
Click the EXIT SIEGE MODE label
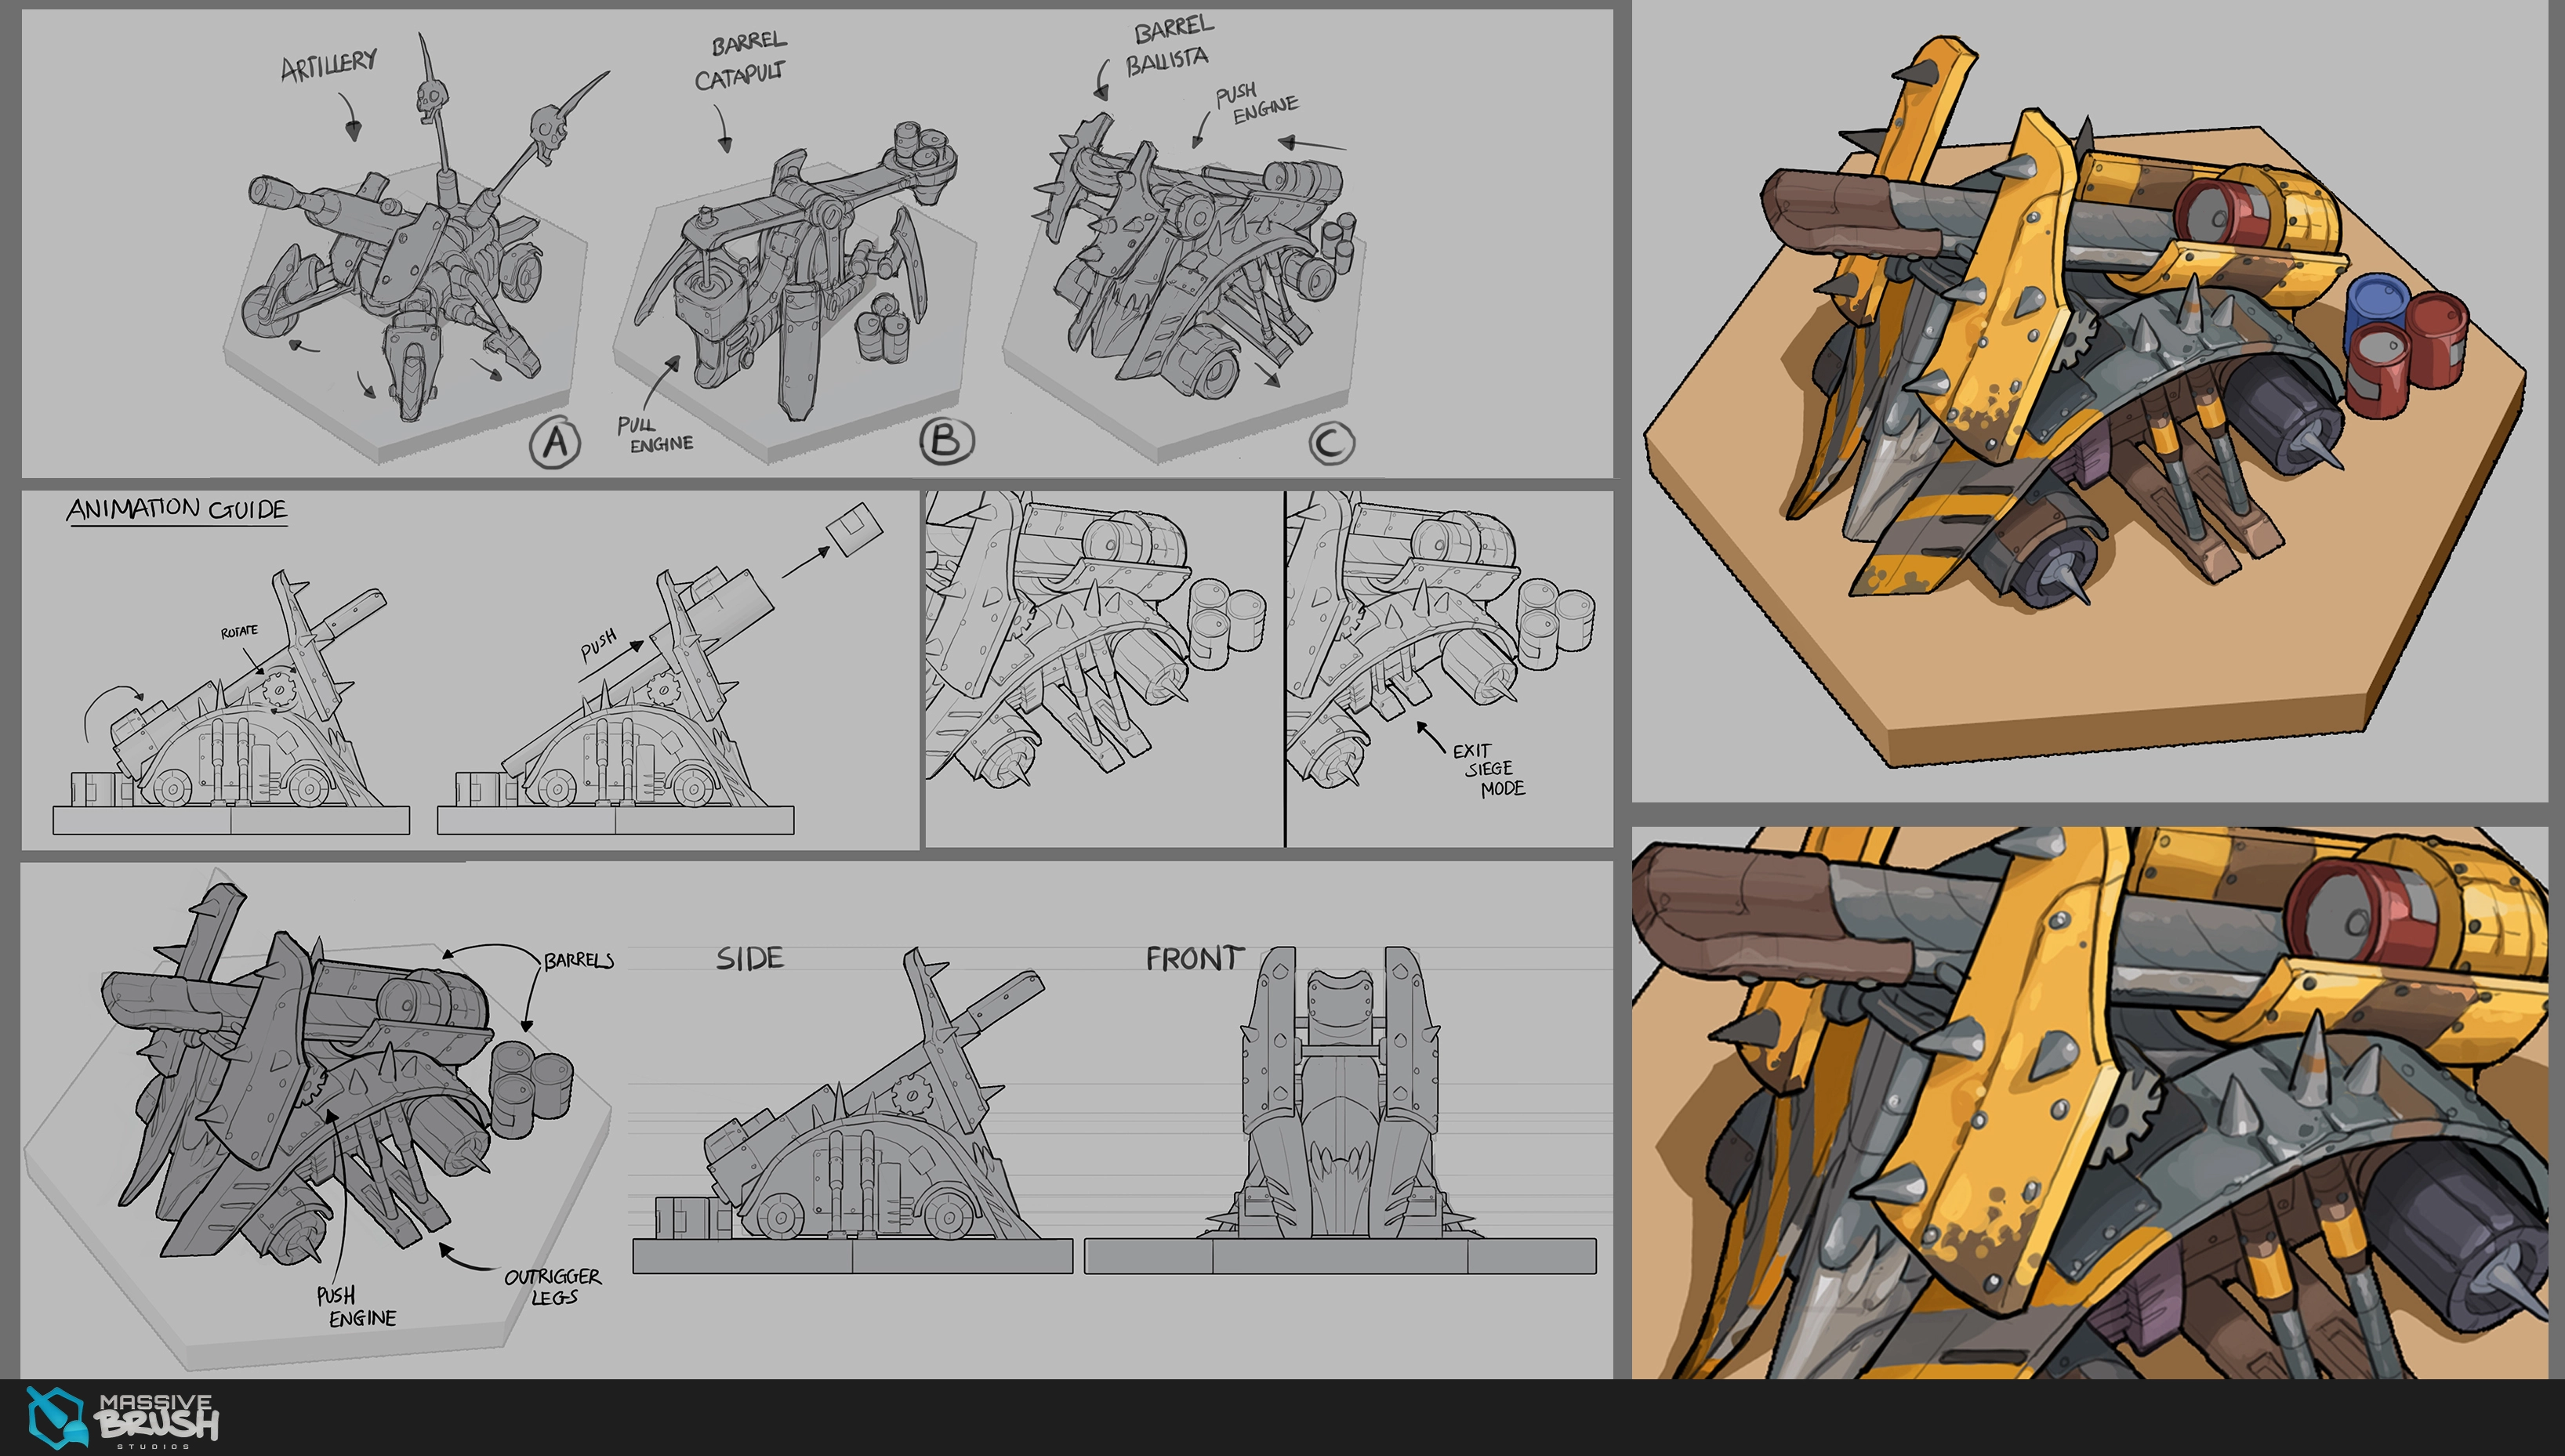point(1489,769)
